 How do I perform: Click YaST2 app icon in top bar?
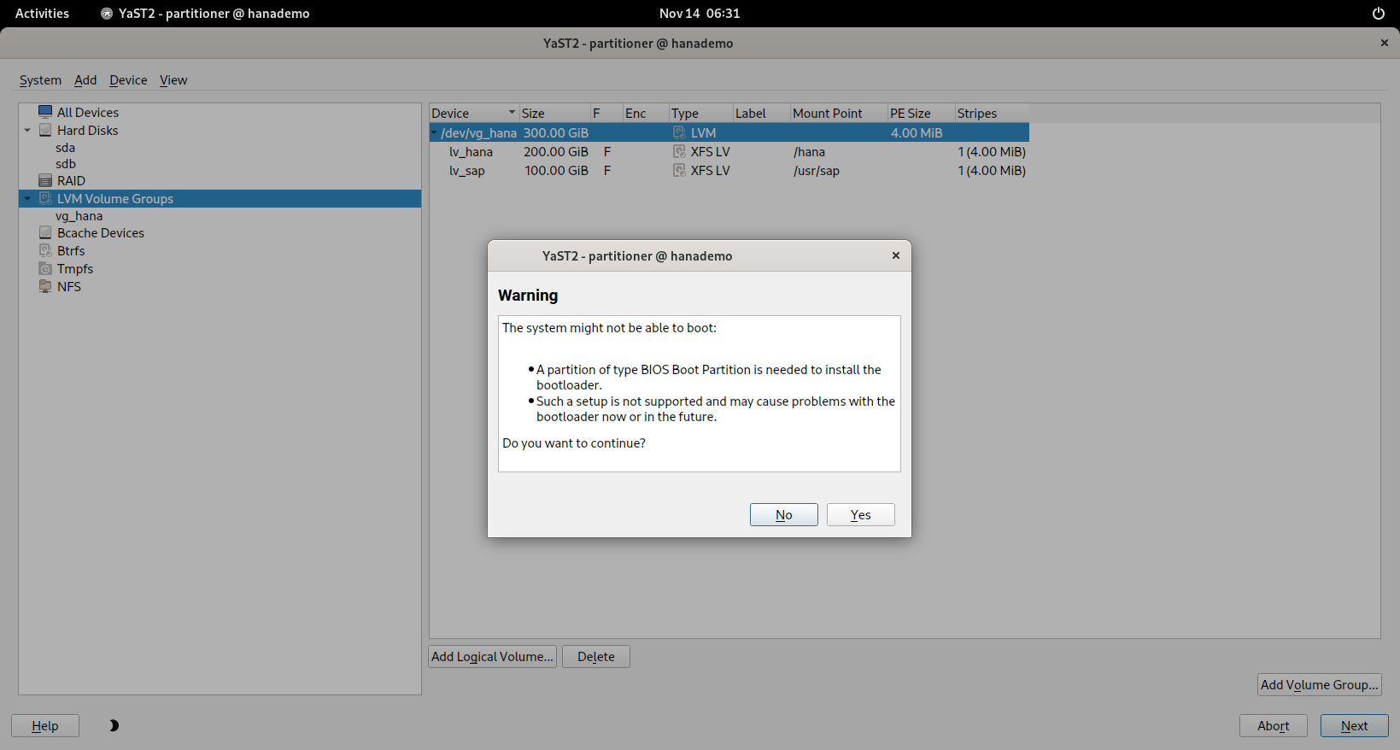coord(107,14)
